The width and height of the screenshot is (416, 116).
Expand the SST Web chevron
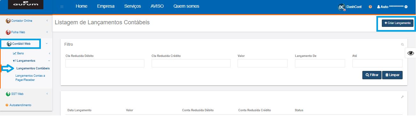(x=47, y=94)
